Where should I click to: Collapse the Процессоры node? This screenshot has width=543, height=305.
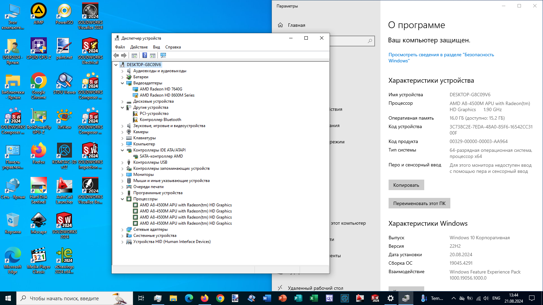pyautogui.click(x=123, y=199)
